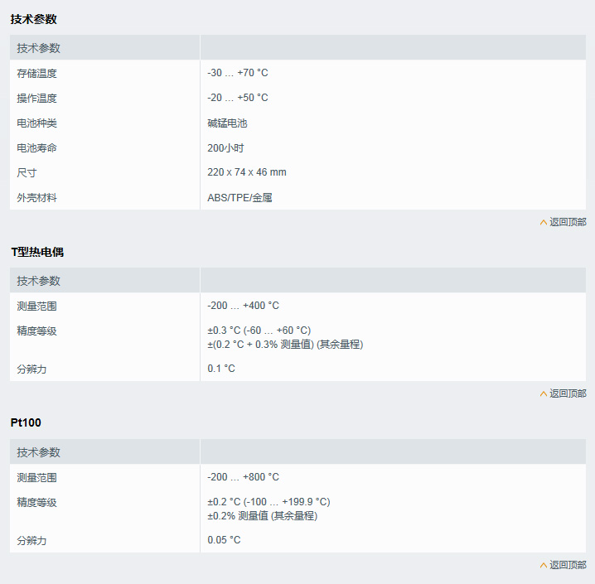The height and width of the screenshot is (584, 595).
Task: Click 返回顶部 text under the T型热电偶 table
Action: [x=568, y=393]
